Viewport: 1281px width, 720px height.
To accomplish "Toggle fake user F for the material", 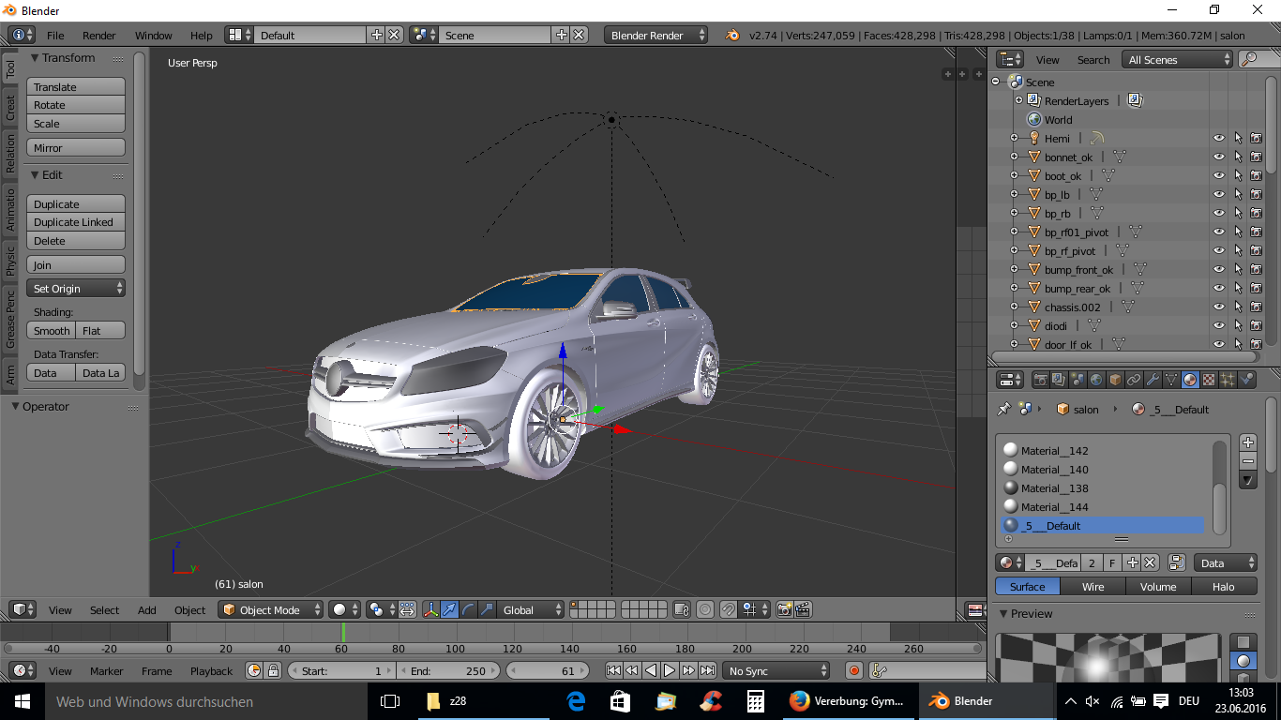I will pos(1112,563).
